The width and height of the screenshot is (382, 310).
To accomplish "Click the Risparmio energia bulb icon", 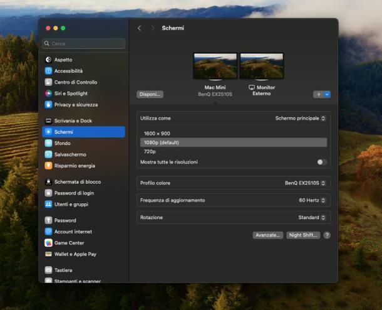I will tap(48, 166).
